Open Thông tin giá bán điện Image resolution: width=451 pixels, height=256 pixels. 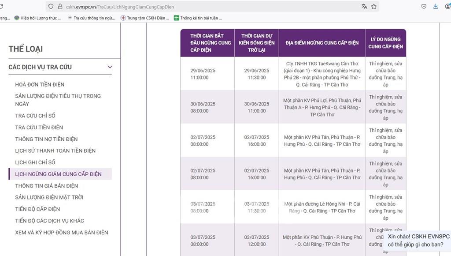[46, 186]
